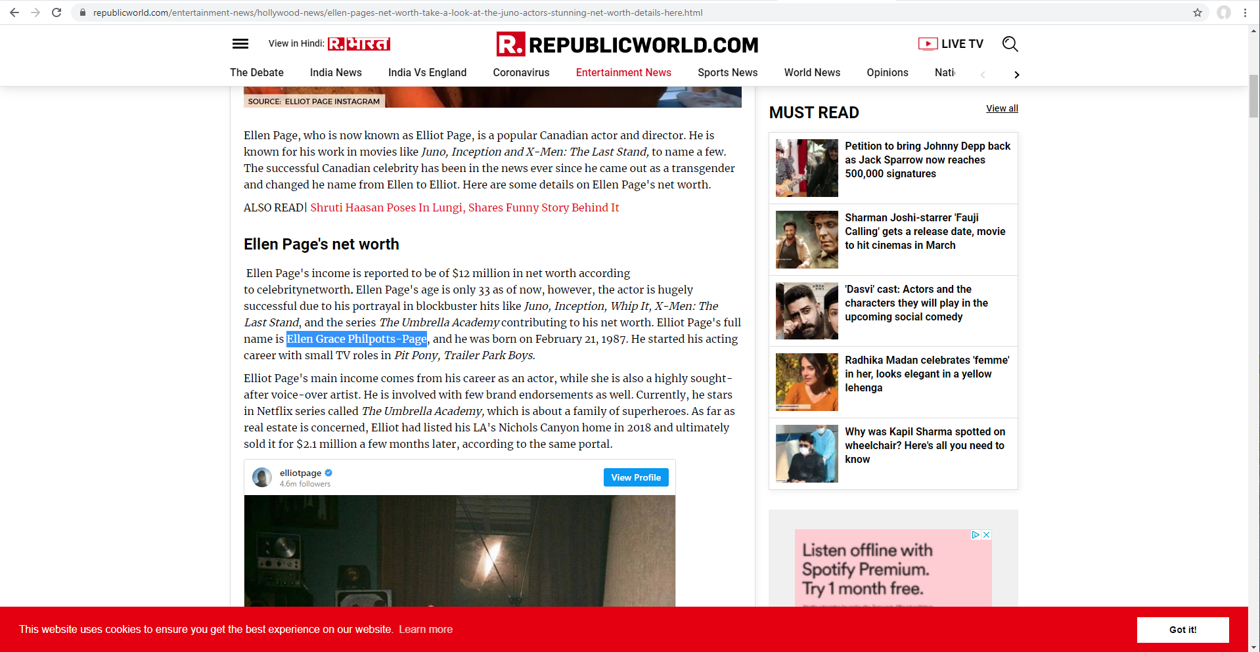
Task: Dismiss cookie banner with Got it!
Action: pos(1182,630)
